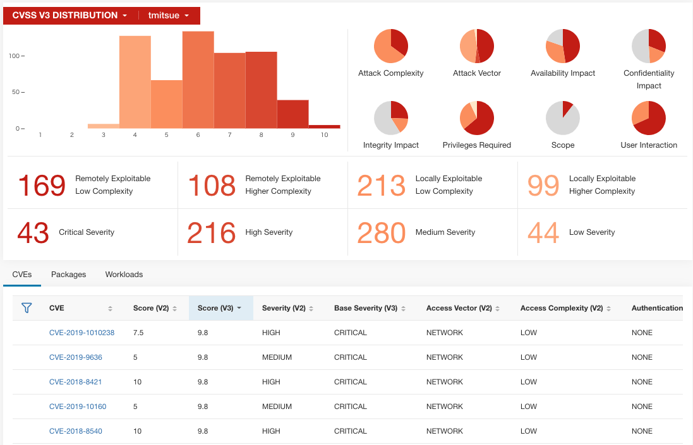Click the Attack Complexity pie chart
This screenshot has height=445, width=693.
click(390, 45)
